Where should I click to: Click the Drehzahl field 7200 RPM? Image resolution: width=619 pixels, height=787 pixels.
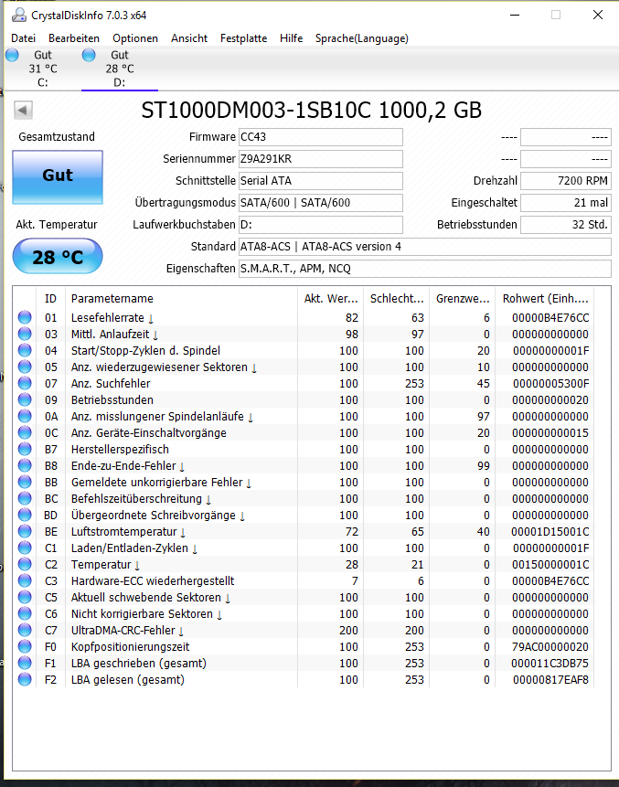click(x=566, y=181)
